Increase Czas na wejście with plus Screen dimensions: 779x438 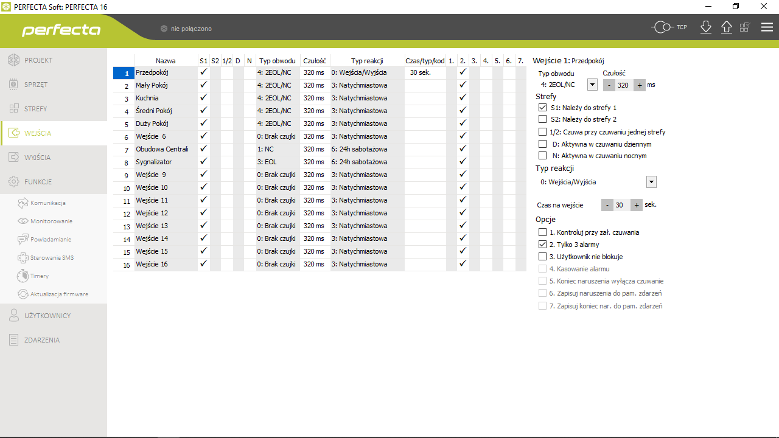click(x=637, y=205)
